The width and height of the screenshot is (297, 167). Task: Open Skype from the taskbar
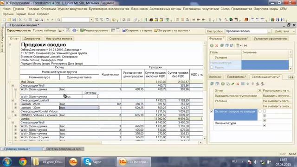pyautogui.click(x=98, y=162)
